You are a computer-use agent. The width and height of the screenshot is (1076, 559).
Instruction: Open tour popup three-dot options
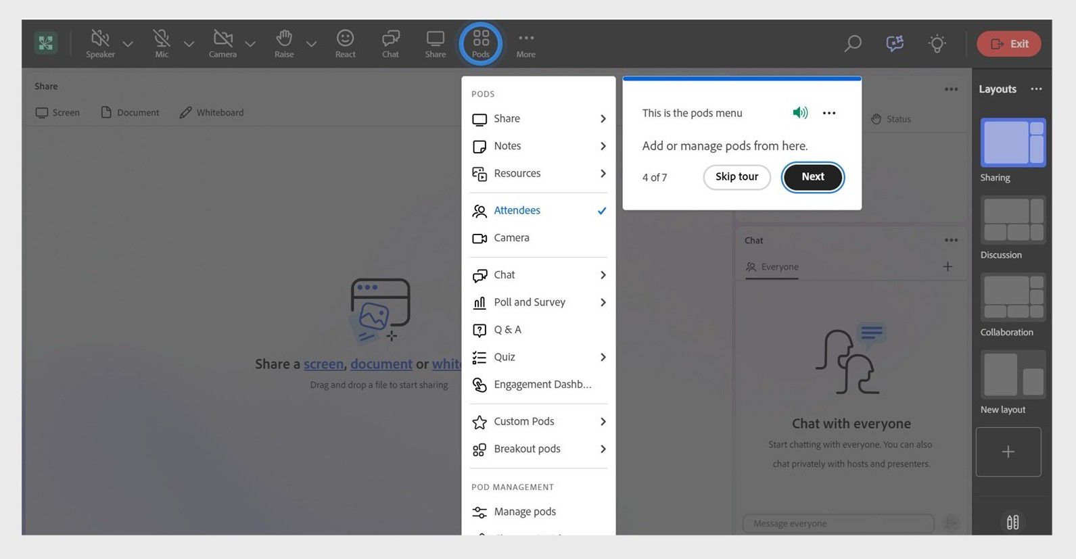[x=829, y=114]
